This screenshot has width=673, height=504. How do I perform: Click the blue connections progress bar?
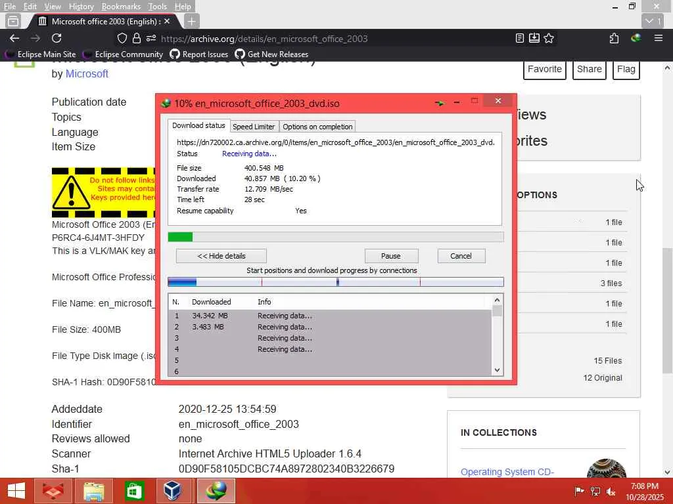(x=336, y=282)
